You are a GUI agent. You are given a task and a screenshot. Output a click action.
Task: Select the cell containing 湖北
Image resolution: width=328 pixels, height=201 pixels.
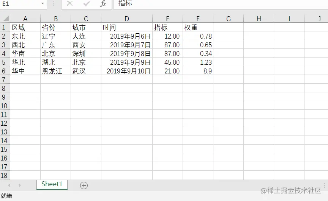click(56, 62)
